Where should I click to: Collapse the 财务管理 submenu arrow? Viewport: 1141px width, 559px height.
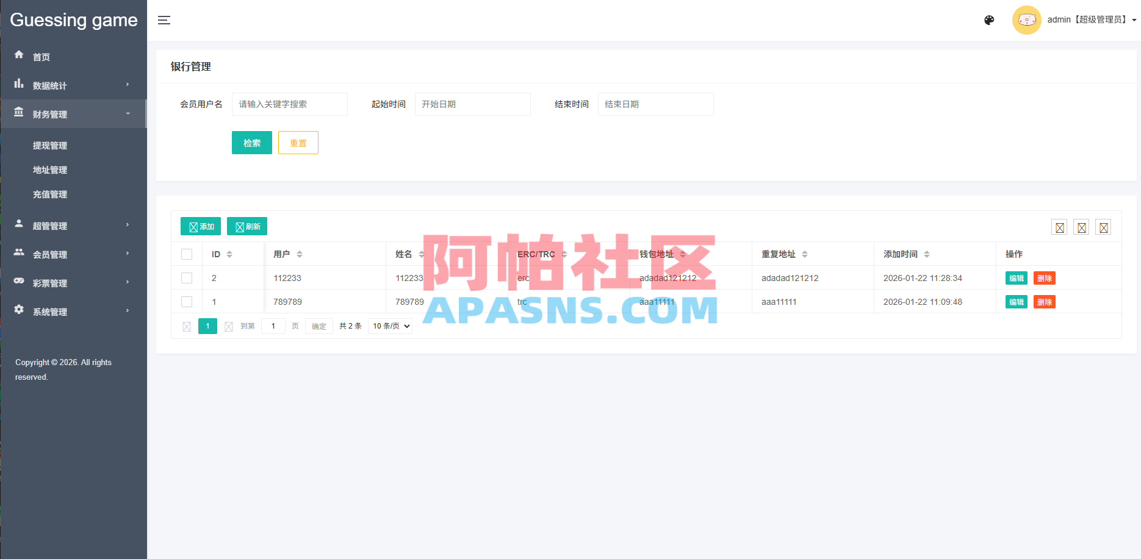[x=128, y=113]
